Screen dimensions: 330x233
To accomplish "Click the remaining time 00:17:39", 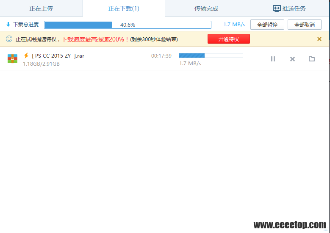I will click(161, 56).
